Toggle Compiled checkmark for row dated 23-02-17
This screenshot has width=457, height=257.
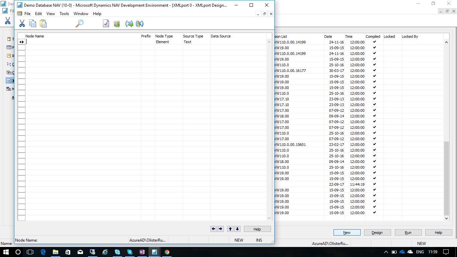click(374, 144)
